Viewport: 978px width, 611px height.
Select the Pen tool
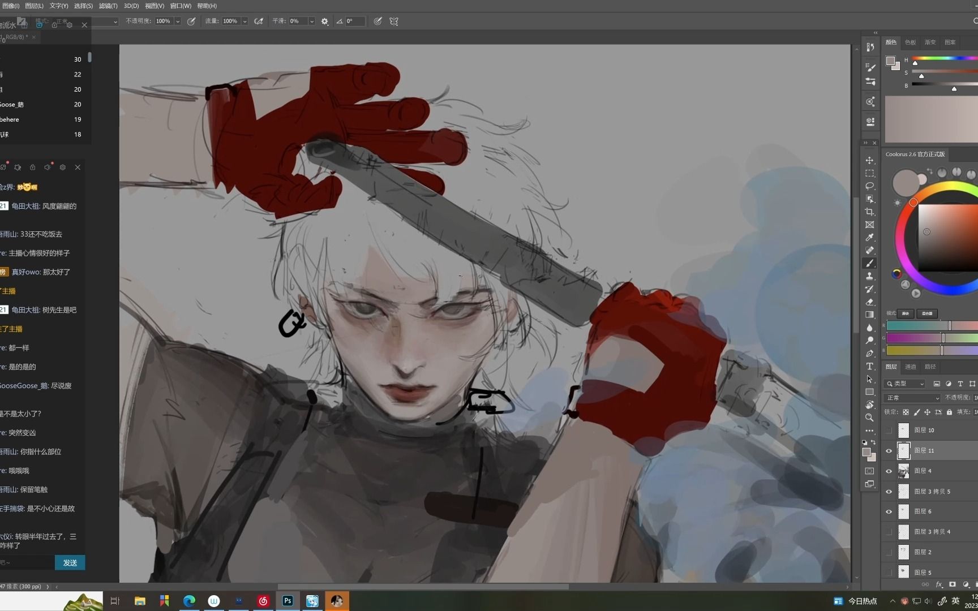tap(870, 354)
